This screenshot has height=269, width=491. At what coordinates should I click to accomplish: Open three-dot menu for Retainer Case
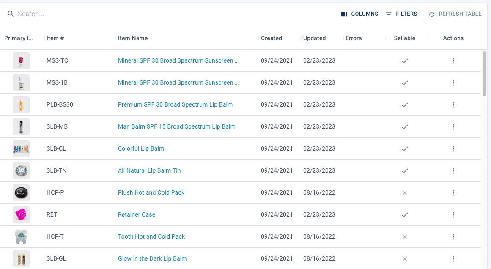(x=453, y=215)
